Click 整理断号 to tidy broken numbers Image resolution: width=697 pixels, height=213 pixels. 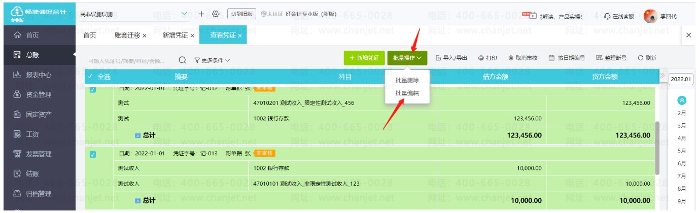pyautogui.click(x=611, y=58)
